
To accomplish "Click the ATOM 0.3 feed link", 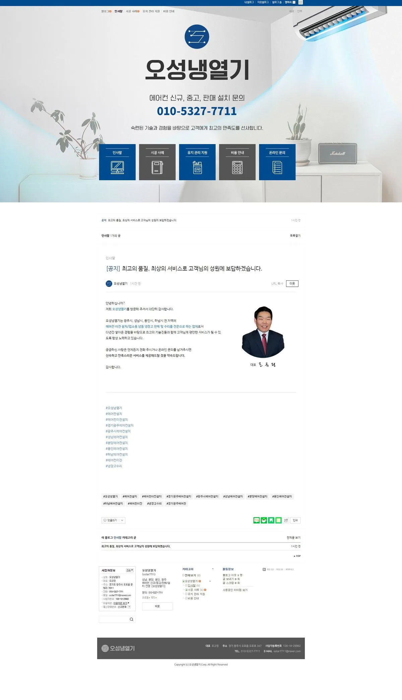I will pos(289,569).
